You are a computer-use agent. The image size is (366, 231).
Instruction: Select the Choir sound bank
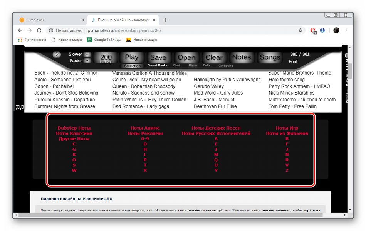click(177, 65)
